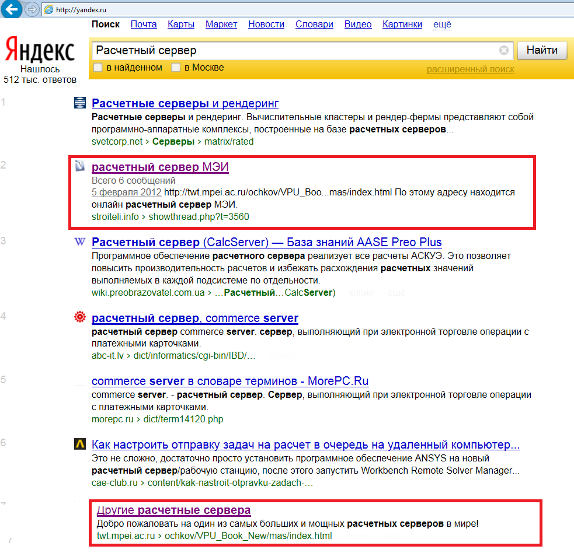Click the 'dict/term14120.php' path link

pyautogui.click(x=183, y=419)
